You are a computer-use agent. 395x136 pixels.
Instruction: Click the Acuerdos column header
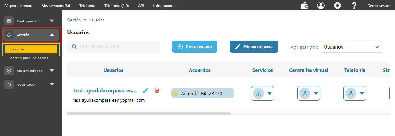(x=200, y=70)
